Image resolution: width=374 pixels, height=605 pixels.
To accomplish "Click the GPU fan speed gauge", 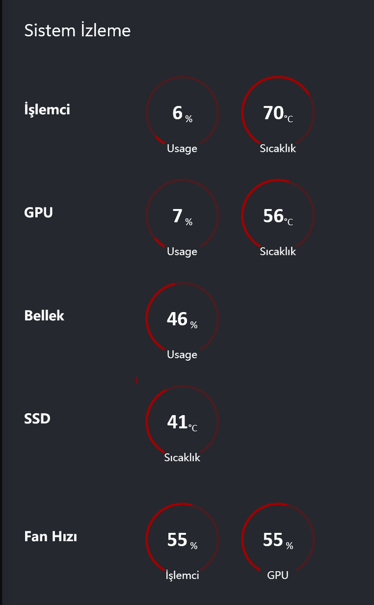I will coord(278,540).
